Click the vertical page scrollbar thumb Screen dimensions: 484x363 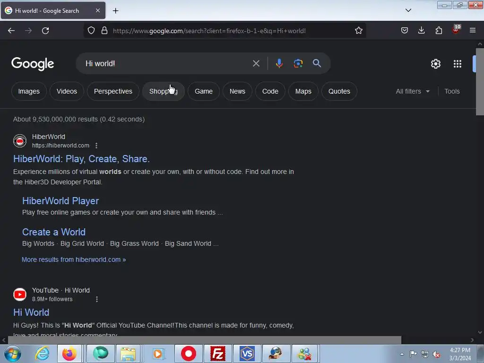click(x=480, y=82)
